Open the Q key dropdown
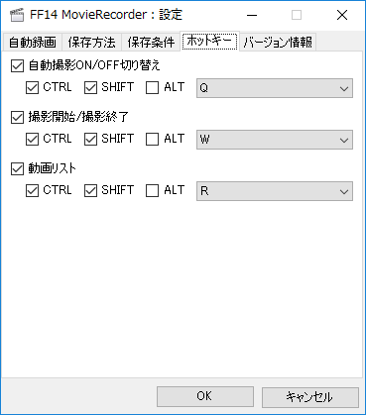The width and height of the screenshot is (366, 415). click(x=275, y=88)
